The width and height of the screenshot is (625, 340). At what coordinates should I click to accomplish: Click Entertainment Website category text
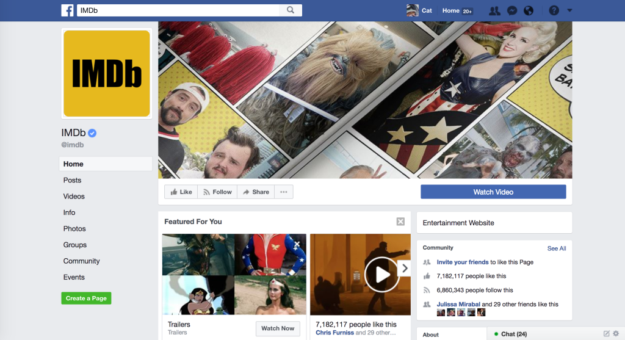click(458, 223)
